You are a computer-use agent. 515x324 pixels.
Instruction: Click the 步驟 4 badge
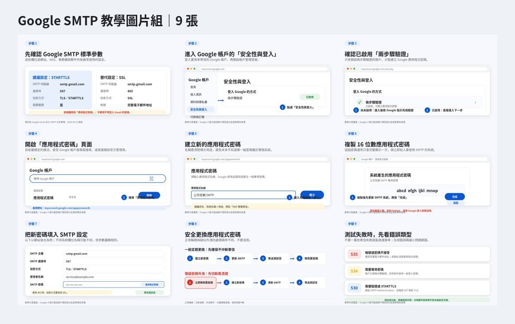tap(32, 133)
